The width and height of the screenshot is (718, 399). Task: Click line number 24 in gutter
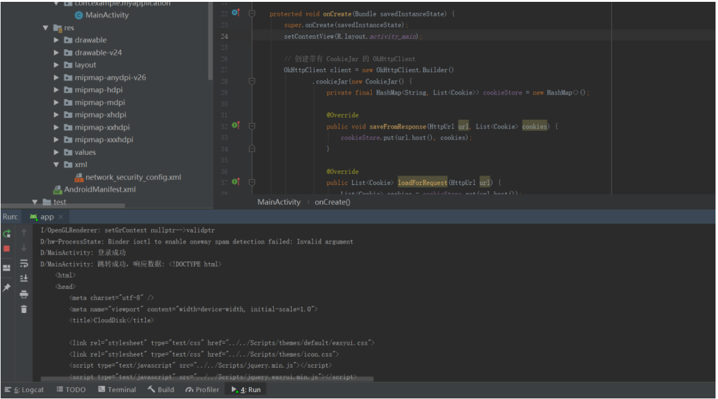(225, 37)
